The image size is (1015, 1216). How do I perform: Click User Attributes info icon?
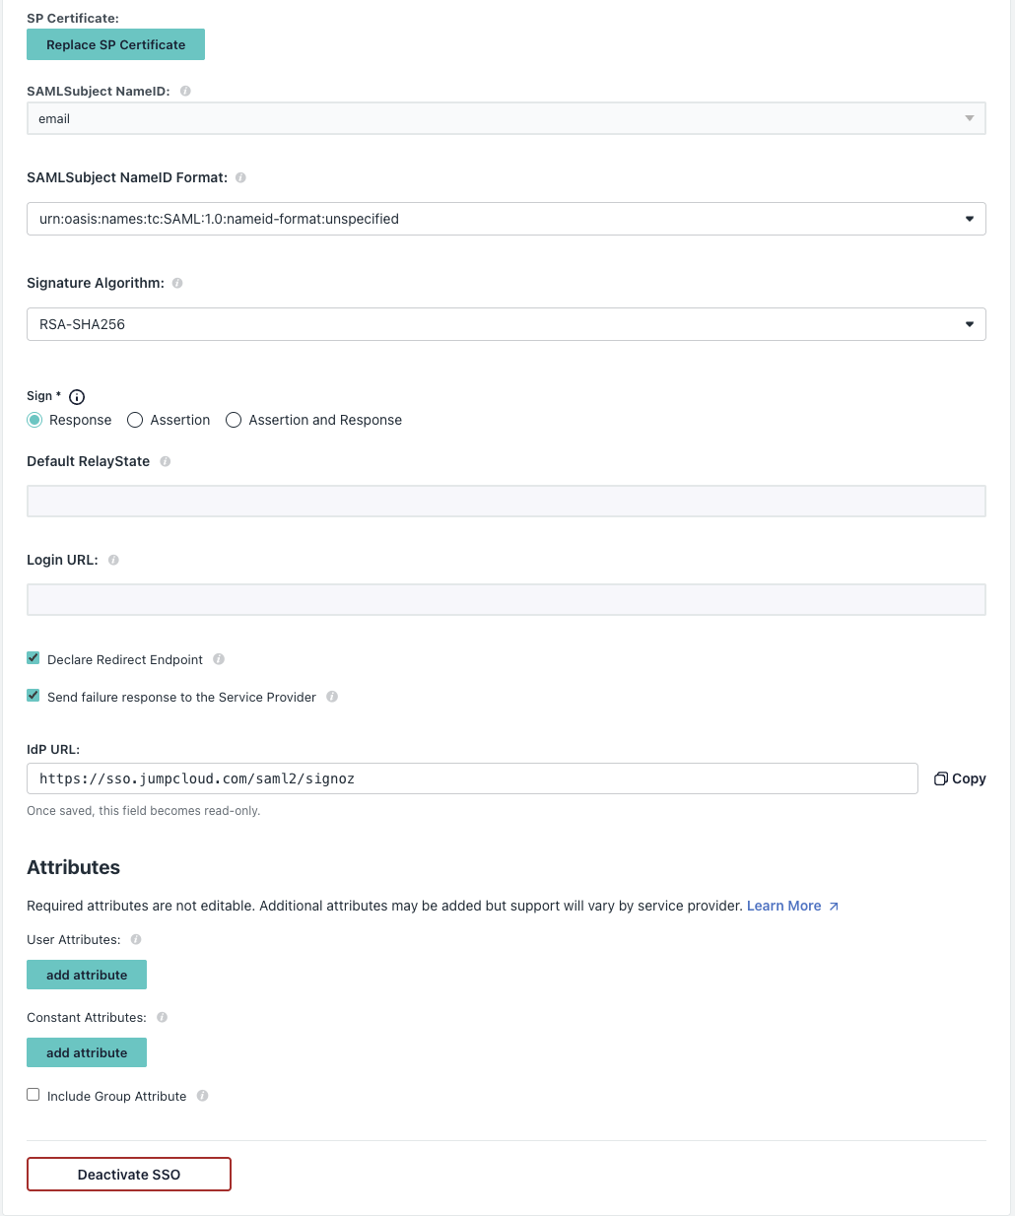[x=136, y=939]
